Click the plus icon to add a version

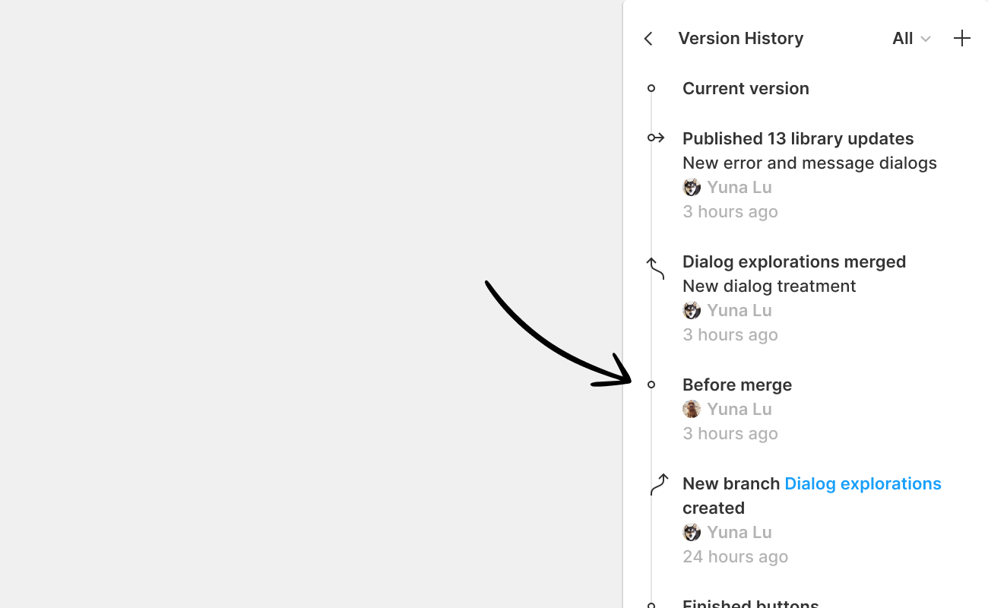point(962,38)
